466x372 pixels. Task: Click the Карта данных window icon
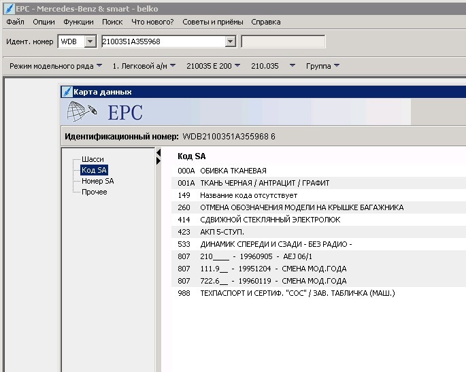[x=67, y=92]
